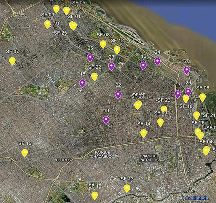This screenshot has height=203, width=216.
Task: Click purple pin number 20
Action: (x=187, y=70)
